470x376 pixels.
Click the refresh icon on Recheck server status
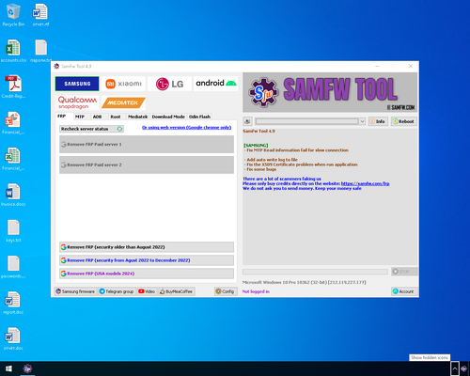(x=119, y=129)
